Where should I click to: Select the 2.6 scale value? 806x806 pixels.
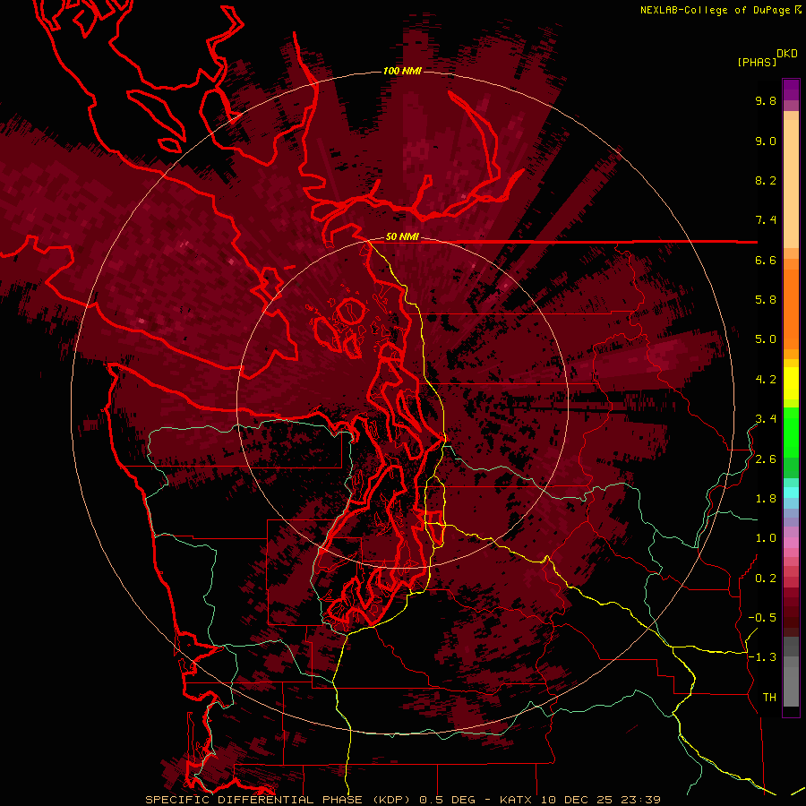pos(766,459)
